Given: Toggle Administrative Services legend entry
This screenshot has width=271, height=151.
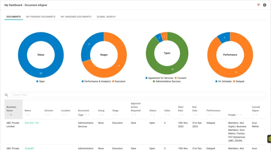Looking at the screenshot, I should [x=167, y=81].
